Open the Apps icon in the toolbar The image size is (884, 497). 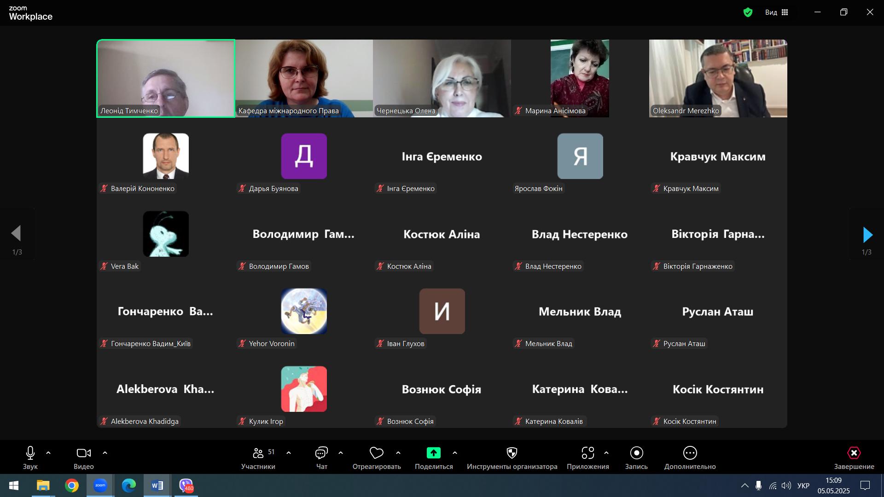click(x=587, y=453)
